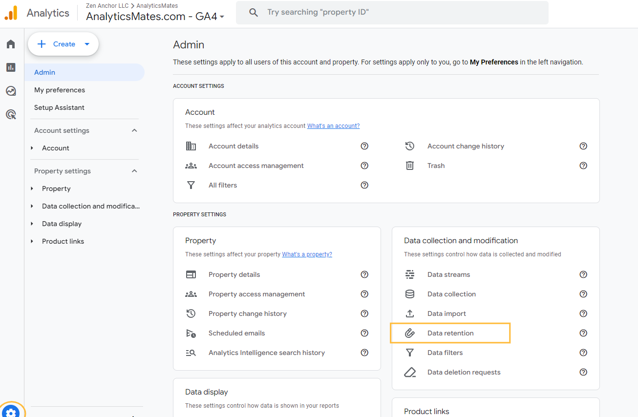Image resolution: width=638 pixels, height=417 pixels.
Task: Select Admin in the side navigation
Action: [85, 72]
